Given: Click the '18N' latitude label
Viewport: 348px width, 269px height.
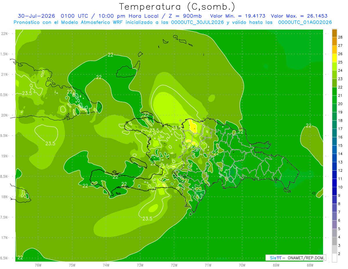Looking at the screenshot, I should coord(5,197).
